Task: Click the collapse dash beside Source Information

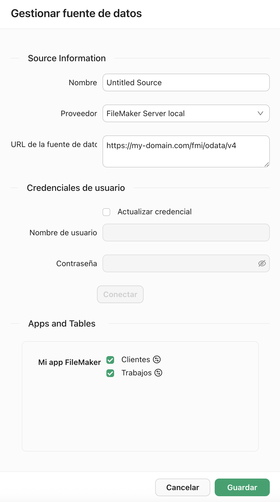Action: pos(15,58)
